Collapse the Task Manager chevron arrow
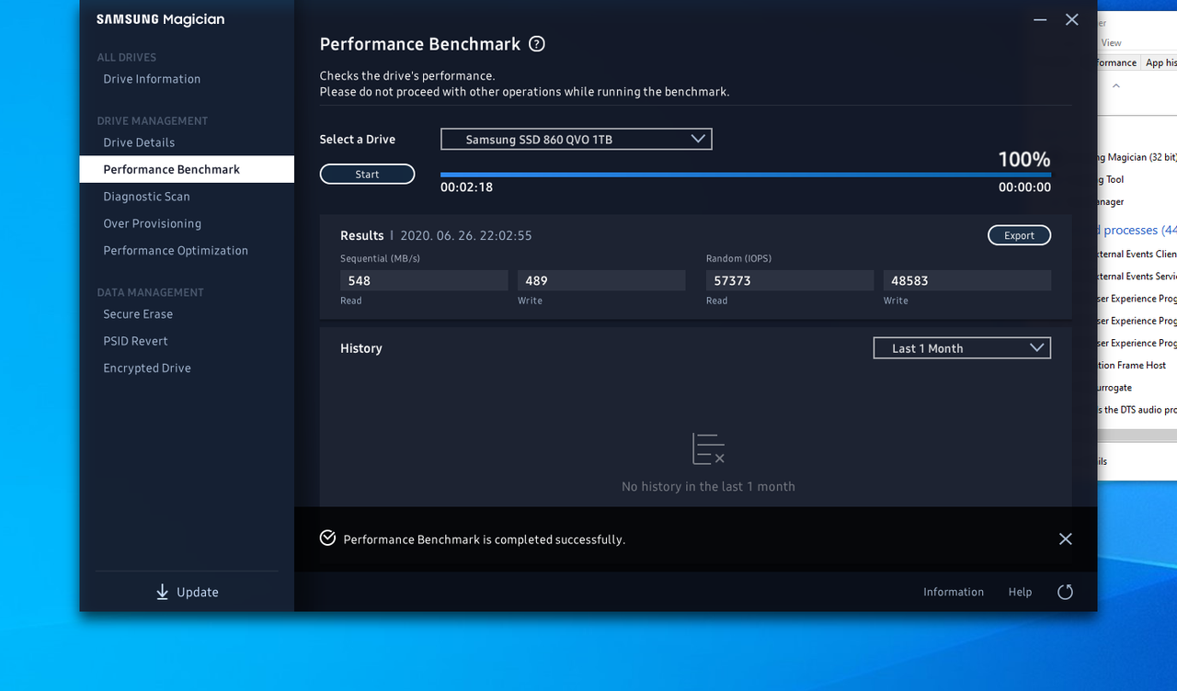Screen dimensions: 1177x691 pos(1115,85)
